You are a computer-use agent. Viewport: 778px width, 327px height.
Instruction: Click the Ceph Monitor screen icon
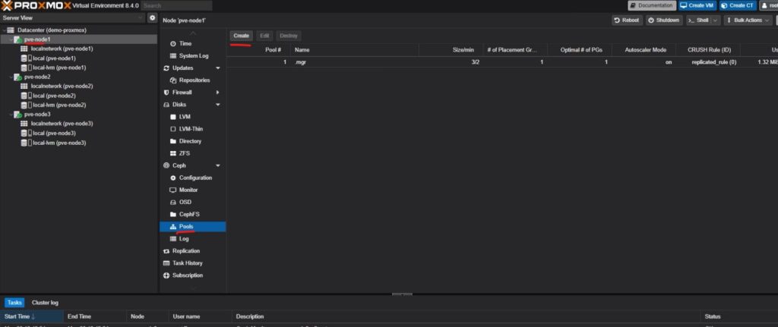tap(173, 190)
